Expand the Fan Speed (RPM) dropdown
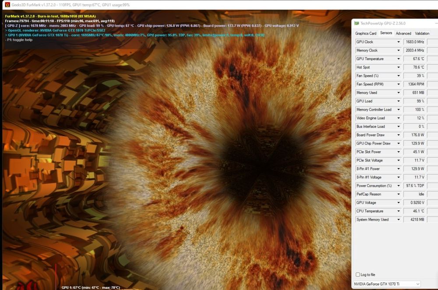This screenshot has width=438, height=290. point(399,84)
